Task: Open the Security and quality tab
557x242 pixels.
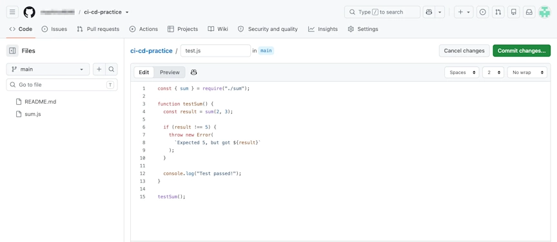Action: pyautogui.click(x=268, y=29)
